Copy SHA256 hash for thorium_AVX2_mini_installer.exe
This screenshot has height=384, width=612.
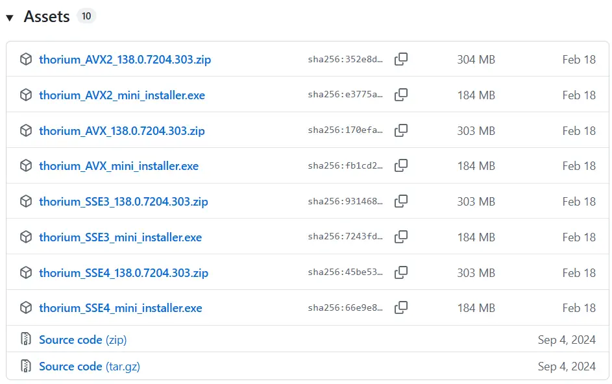coord(401,95)
